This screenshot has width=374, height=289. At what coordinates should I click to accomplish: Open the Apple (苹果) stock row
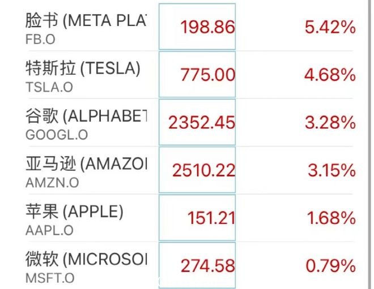coord(190,218)
